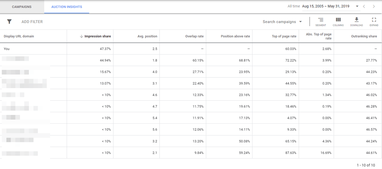The height and width of the screenshot is (169, 382).
Task: Select the Auction Insights tab
Action: pos(66,7)
